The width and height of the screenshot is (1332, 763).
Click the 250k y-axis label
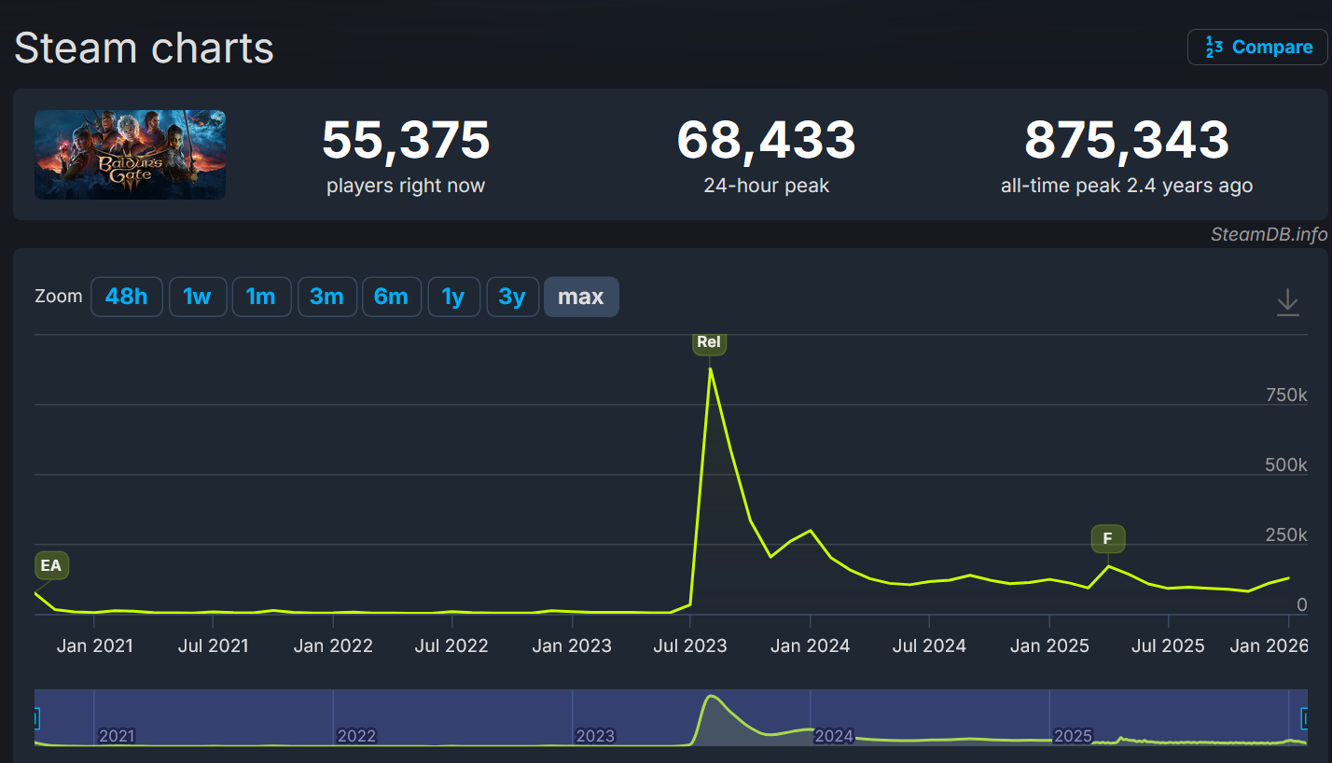click(1286, 535)
